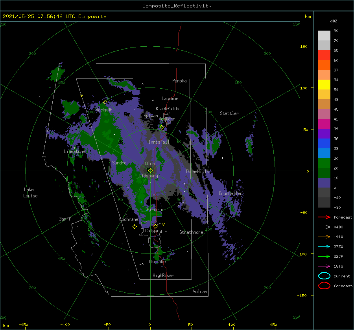Click the Calgary city label
Image resolution: width=354 pixels, height=330 pixels.
(x=153, y=231)
